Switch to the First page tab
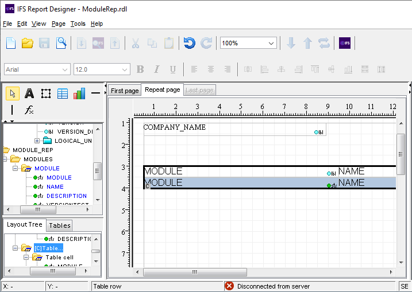Screen dimensions: 412x292 [x=125, y=91]
